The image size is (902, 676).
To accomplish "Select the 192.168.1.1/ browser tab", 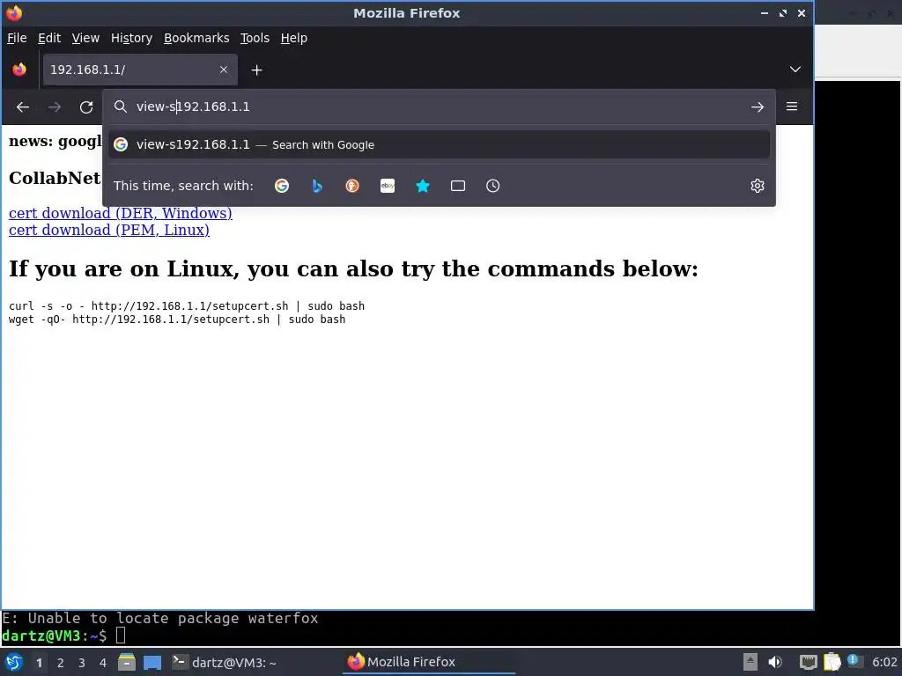I will 140,70.
